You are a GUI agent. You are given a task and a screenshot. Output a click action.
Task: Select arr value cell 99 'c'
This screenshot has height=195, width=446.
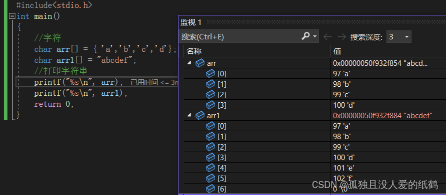coord(341,95)
